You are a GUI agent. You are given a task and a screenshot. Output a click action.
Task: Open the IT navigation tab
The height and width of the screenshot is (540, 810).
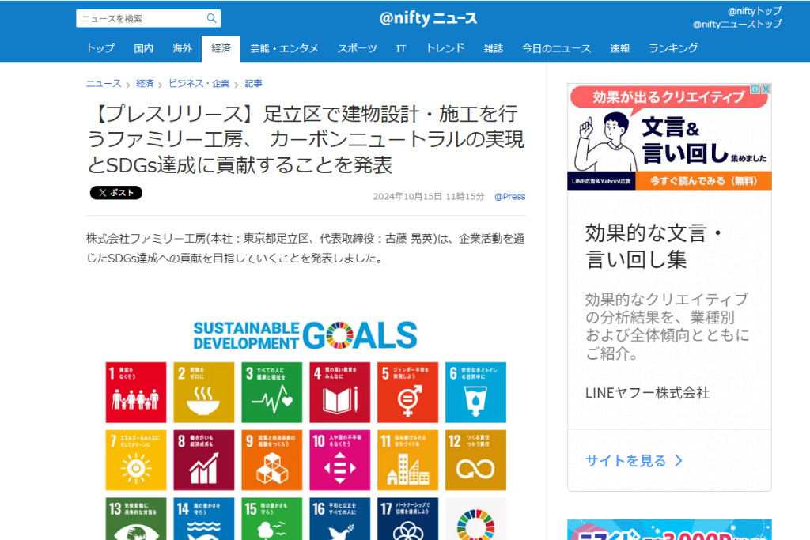click(401, 48)
